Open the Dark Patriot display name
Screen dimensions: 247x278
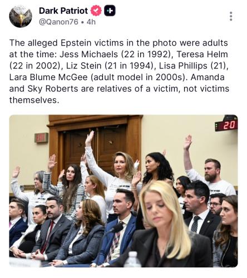click(63, 11)
